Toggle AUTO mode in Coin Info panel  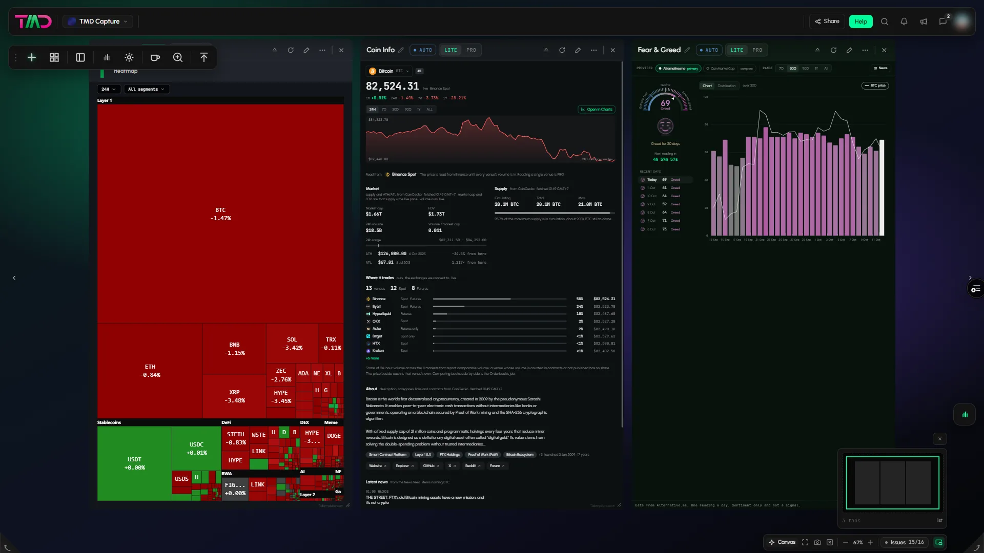[x=423, y=50]
